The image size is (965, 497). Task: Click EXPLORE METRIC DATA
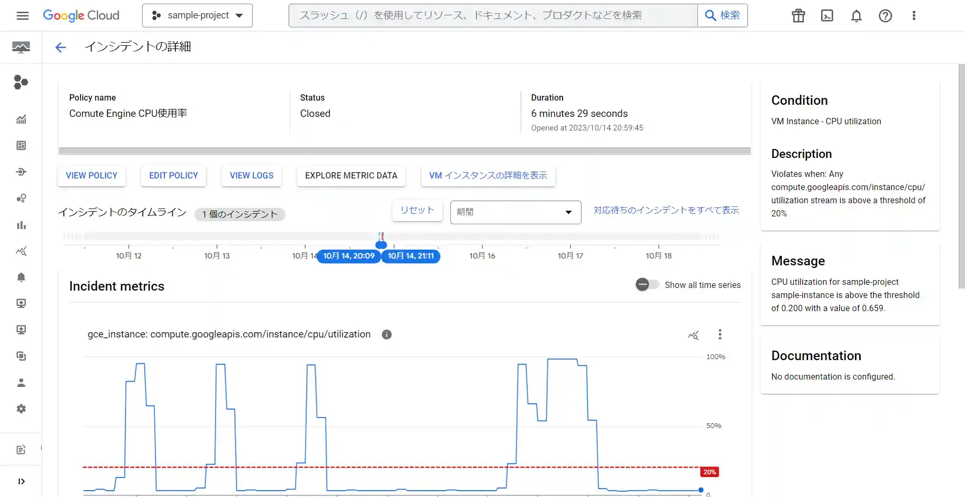coord(351,176)
